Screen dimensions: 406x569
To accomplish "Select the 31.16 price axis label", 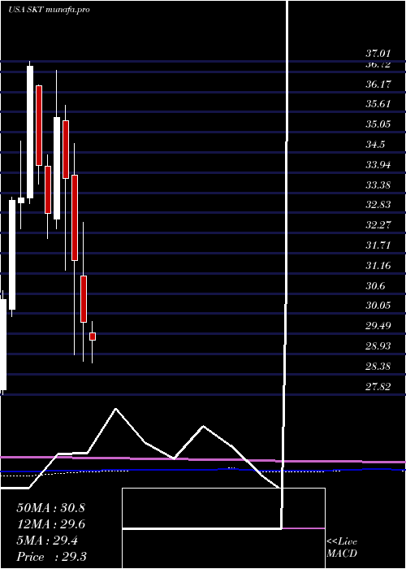I will [378, 266].
